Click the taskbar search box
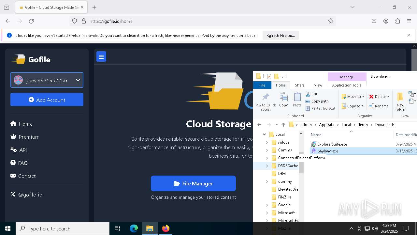 tap(63, 228)
